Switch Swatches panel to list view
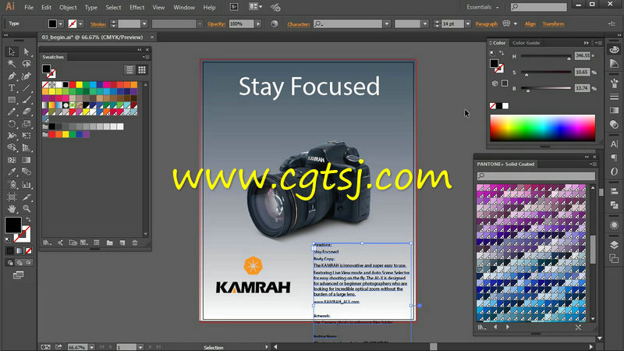 [x=129, y=69]
